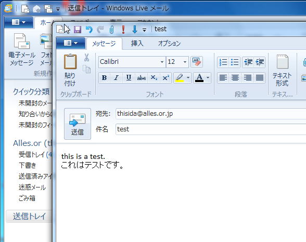Toggle Underline formatting
The width and height of the screenshot is (306, 242).
pos(129,78)
